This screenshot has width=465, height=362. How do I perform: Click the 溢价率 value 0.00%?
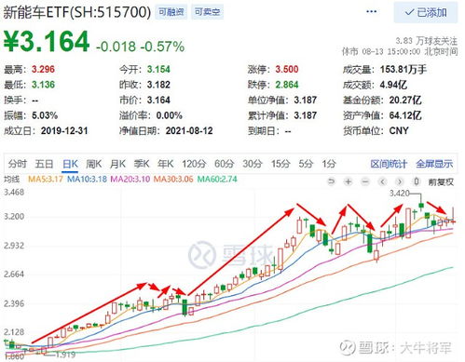[x=170, y=115]
